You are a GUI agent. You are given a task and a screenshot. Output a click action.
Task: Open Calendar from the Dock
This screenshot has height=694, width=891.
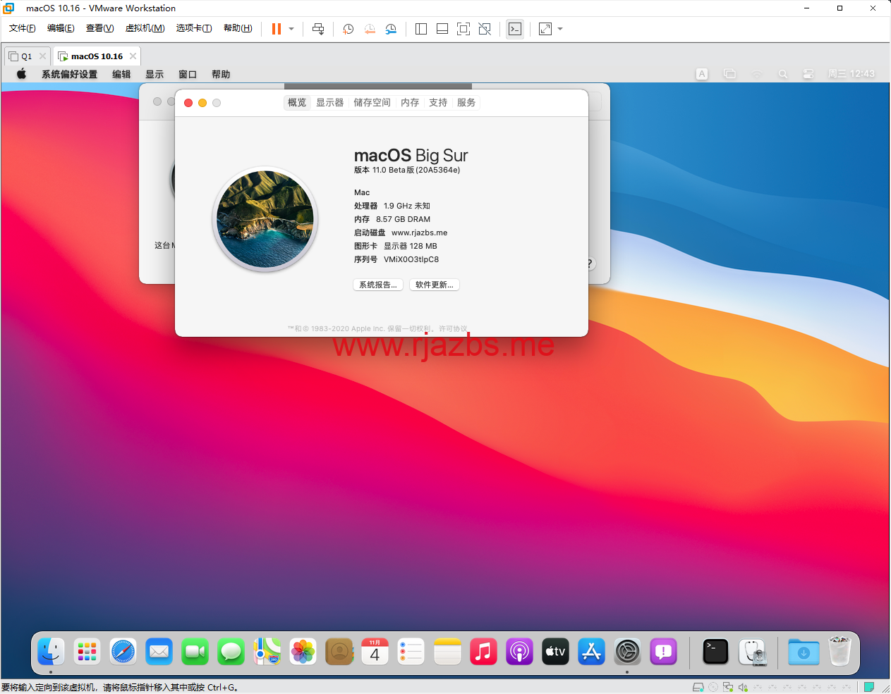375,652
